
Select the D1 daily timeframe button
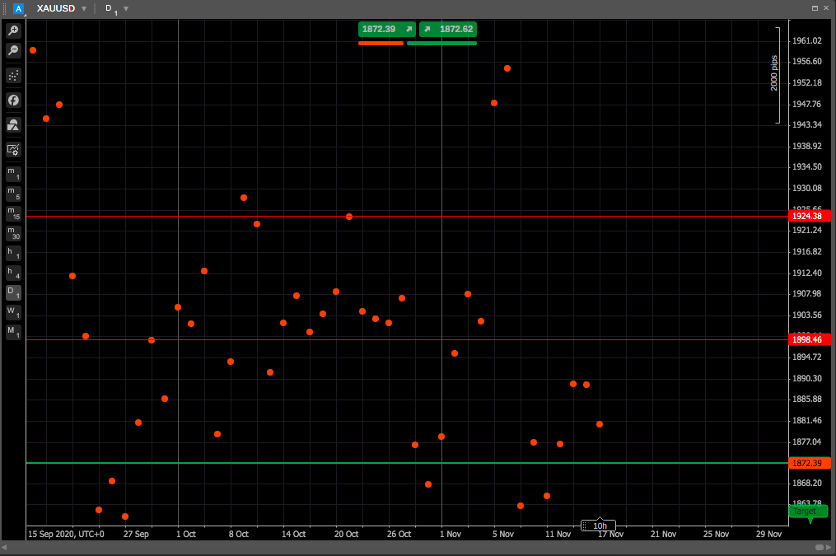point(13,292)
